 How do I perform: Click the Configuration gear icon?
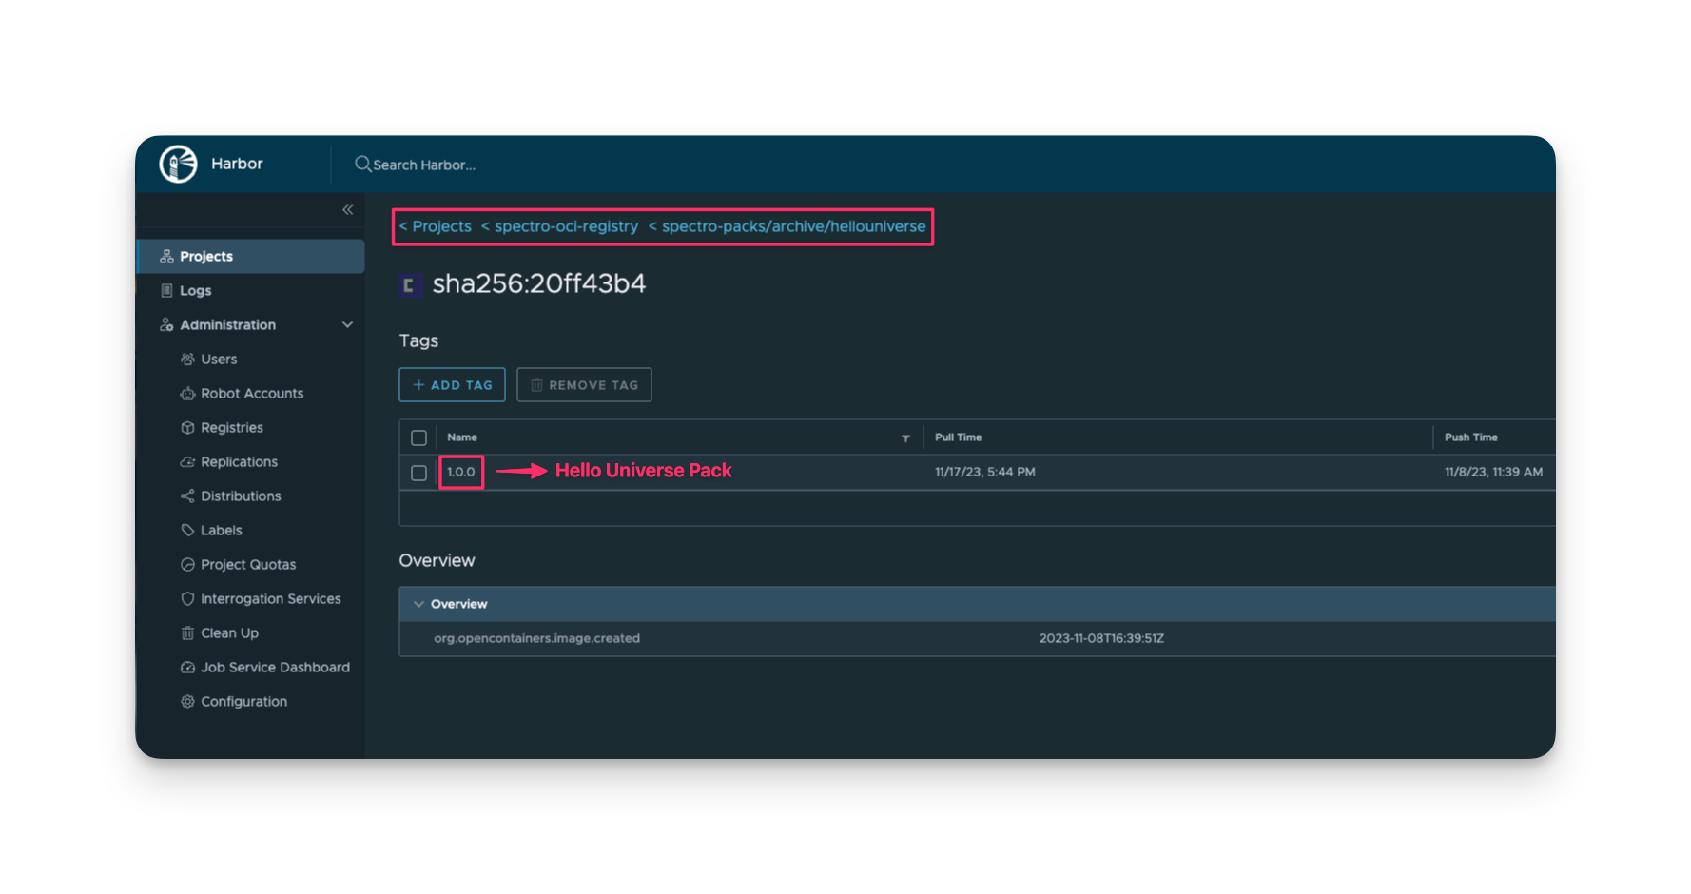(187, 702)
